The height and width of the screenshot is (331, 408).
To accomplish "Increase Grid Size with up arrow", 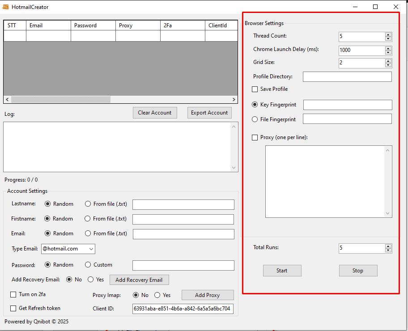I will 388,61.
